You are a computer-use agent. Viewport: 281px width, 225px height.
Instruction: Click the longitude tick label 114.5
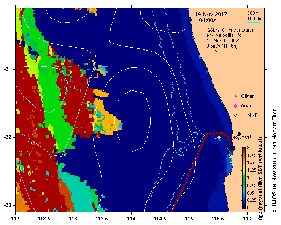click(x=160, y=219)
